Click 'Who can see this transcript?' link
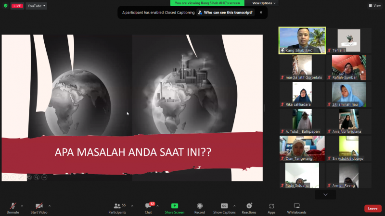This screenshot has height=216, width=385. (x=226, y=13)
